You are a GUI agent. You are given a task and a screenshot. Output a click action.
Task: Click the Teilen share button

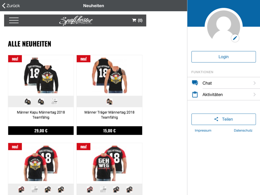pos(224,119)
